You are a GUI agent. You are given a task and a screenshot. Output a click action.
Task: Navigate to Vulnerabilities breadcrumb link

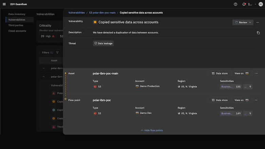(76, 13)
